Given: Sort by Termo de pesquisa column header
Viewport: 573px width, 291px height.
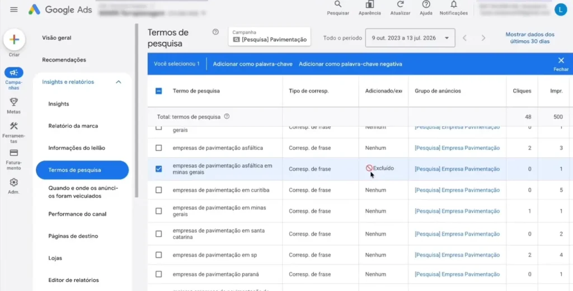Looking at the screenshot, I should (x=196, y=91).
